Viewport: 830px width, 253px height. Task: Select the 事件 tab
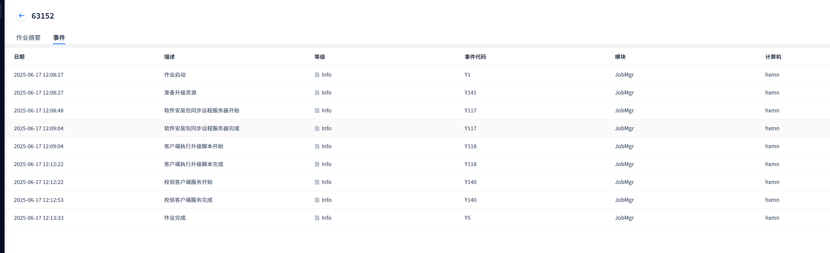click(59, 38)
